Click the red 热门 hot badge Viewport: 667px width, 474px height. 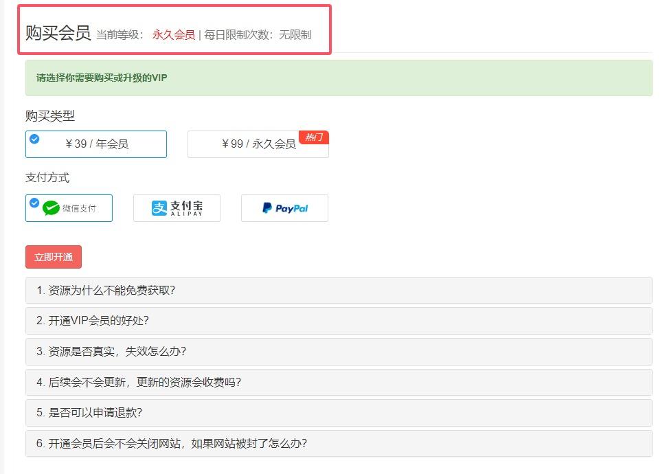pos(314,137)
